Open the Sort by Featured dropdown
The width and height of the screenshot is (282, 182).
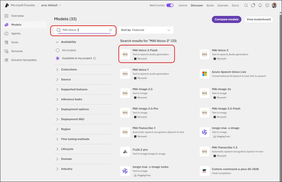pos(146,30)
